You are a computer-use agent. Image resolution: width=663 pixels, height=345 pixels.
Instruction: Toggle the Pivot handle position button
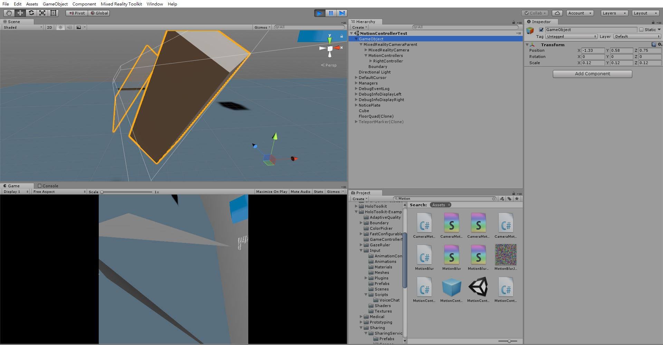pyautogui.click(x=77, y=13)
